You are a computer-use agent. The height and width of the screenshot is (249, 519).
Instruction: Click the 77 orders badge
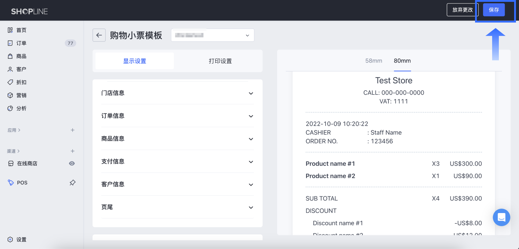70,43
